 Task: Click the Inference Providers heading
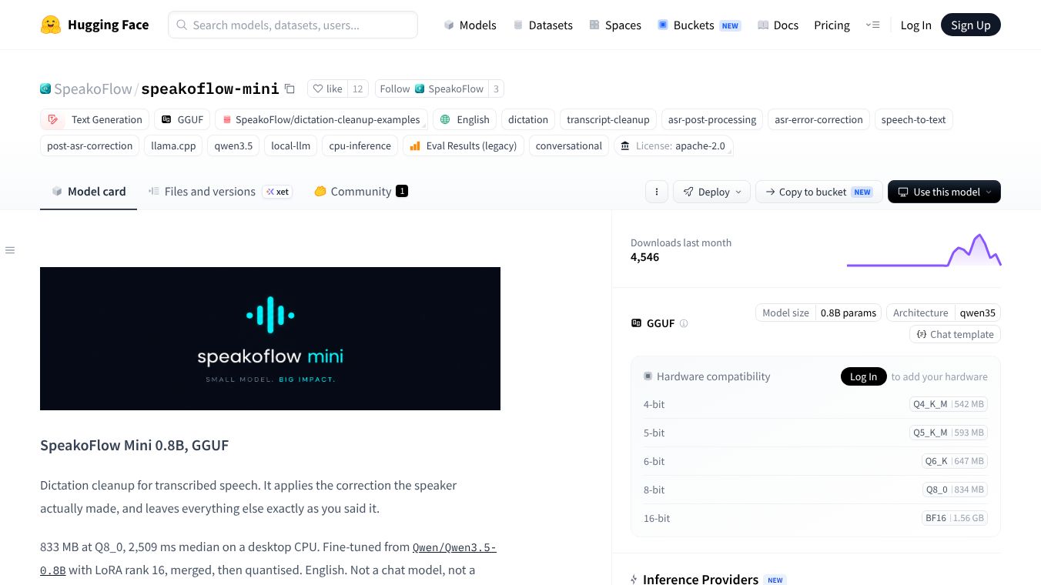701,579
